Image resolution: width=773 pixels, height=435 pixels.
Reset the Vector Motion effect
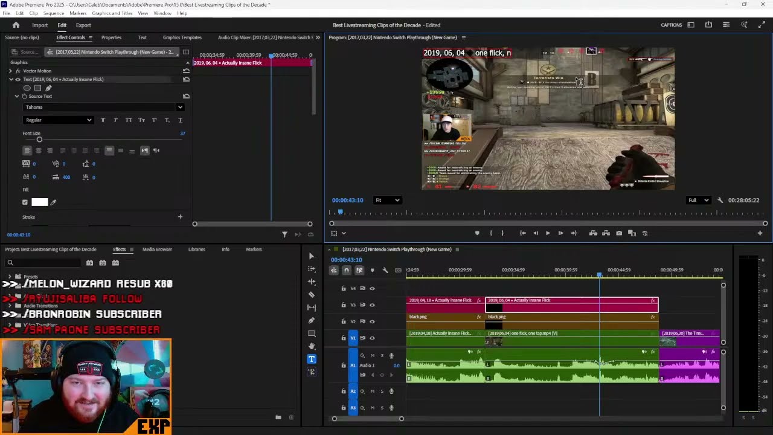(186, 71)
